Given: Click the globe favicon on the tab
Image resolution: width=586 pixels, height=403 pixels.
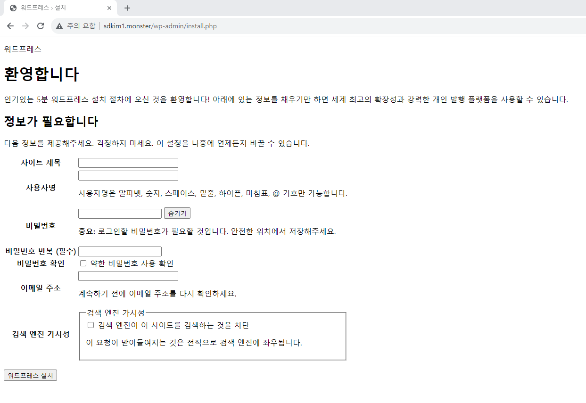Looking at the screenshot, I should [x=13, y=8].
